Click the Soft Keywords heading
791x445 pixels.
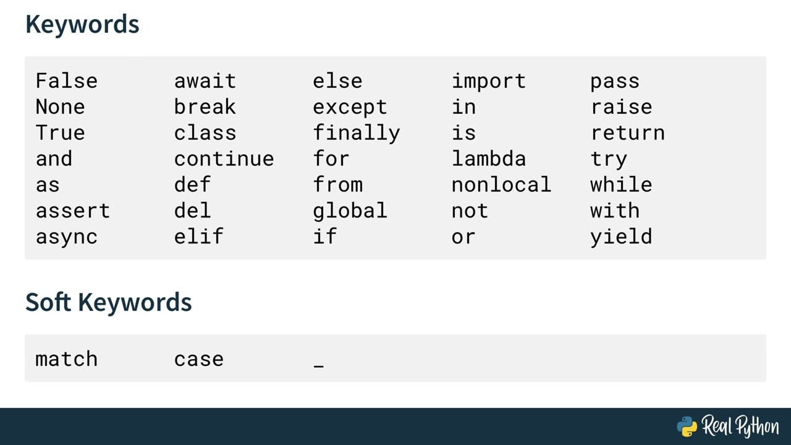108,302
